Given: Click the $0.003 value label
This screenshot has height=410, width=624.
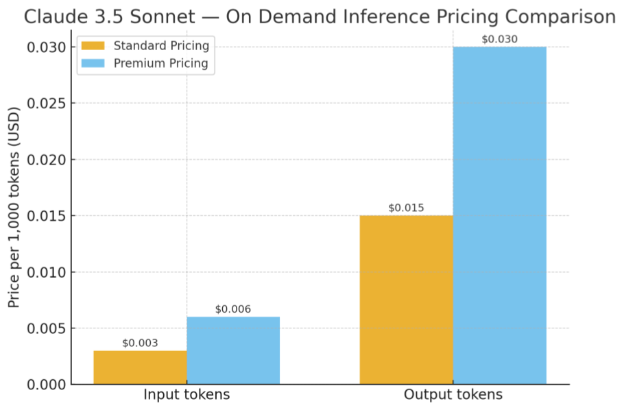Looking at the screenshot, I should [x=140, y=343].
